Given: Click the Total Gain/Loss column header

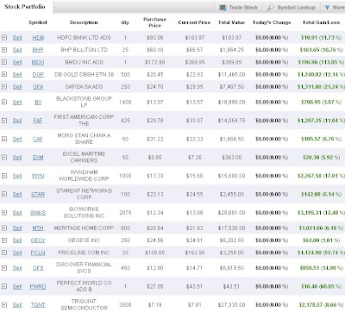Looking at the screenshot, I should pos(321,22).
